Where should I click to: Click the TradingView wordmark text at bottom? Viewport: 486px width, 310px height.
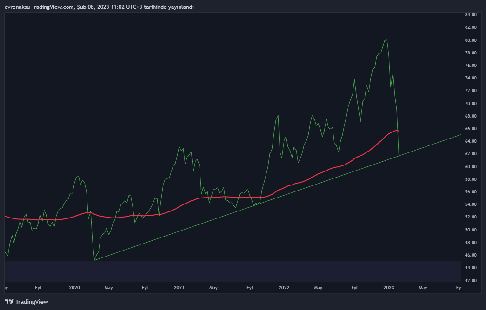click(x=32, y=302)
